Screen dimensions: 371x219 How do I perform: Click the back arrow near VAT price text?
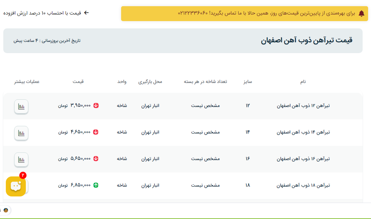tap(86, 13)
